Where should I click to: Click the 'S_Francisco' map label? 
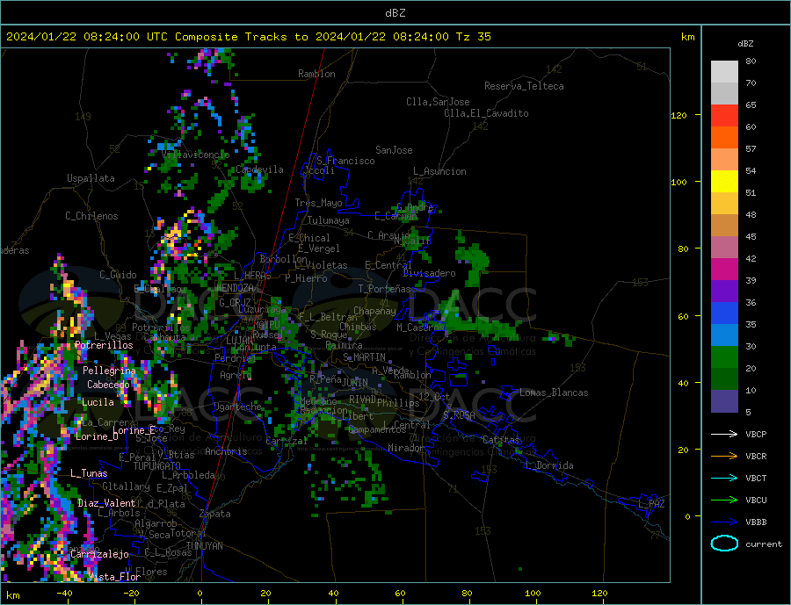pos(345,161)
